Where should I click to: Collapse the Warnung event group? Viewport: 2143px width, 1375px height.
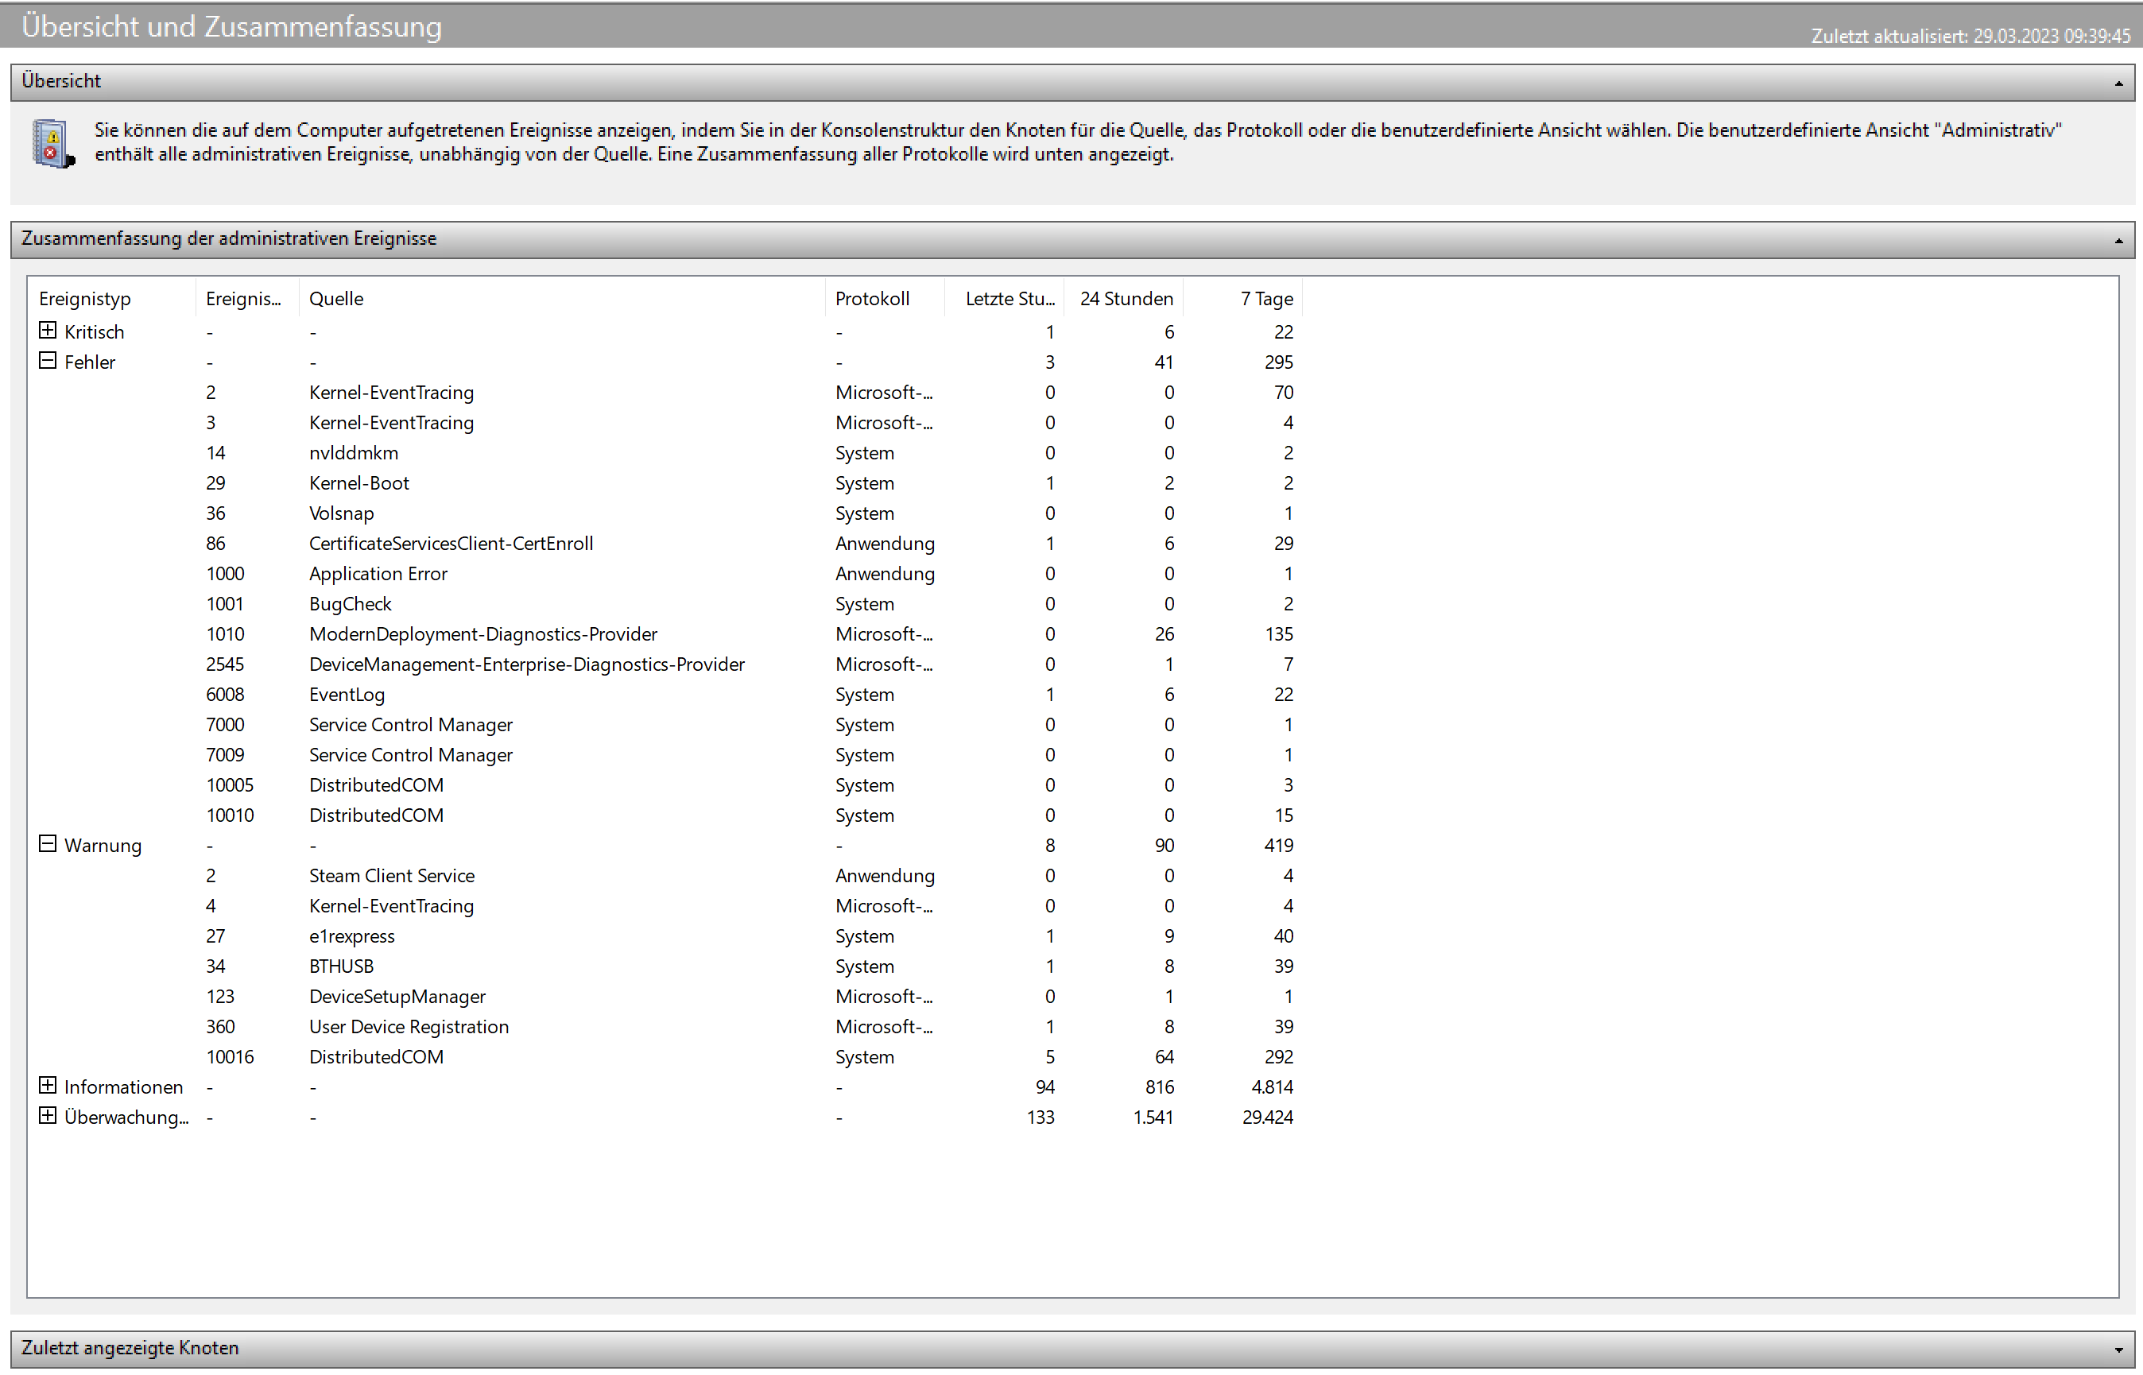coord(48,845)
